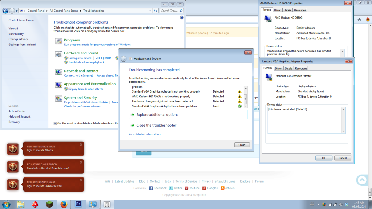Click the Control Panel back arrow button
Image resolution: width=372 pixels, height=209 pixels.
5,11
